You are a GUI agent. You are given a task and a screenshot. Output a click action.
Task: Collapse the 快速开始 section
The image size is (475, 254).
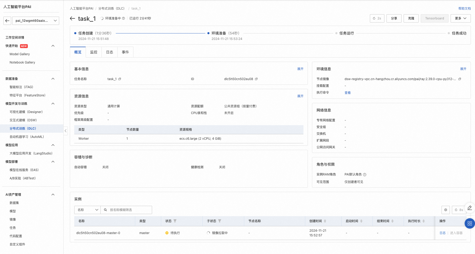(53, 46)
